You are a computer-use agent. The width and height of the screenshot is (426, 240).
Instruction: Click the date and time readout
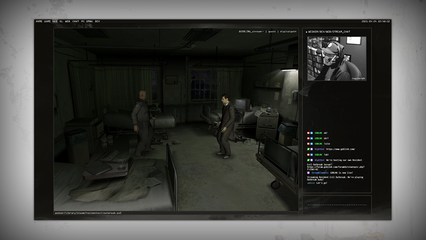pos(376,21)
